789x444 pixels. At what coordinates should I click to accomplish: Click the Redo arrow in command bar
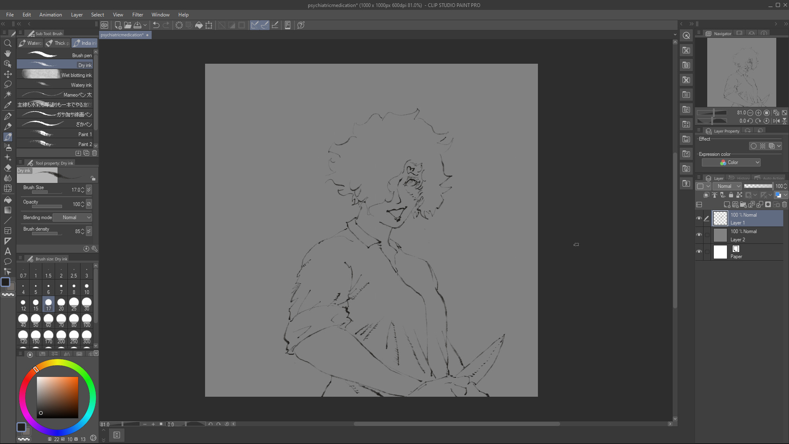coord(166,25)
